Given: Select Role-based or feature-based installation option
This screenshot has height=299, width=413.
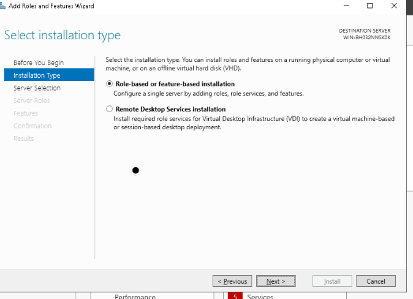Looking at the screenshot, I should point(110,84).
